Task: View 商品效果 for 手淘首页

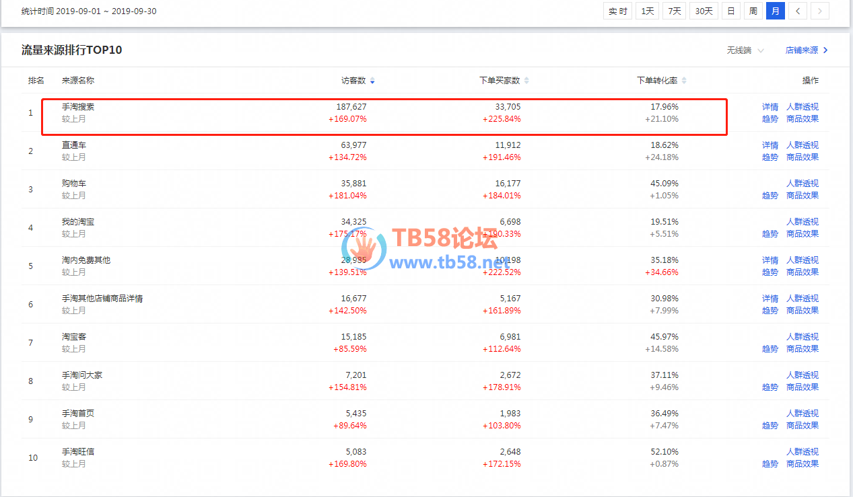Action: click(803, 426)
